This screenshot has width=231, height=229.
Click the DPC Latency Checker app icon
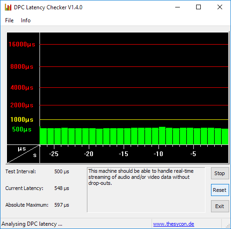coord(8,7)
